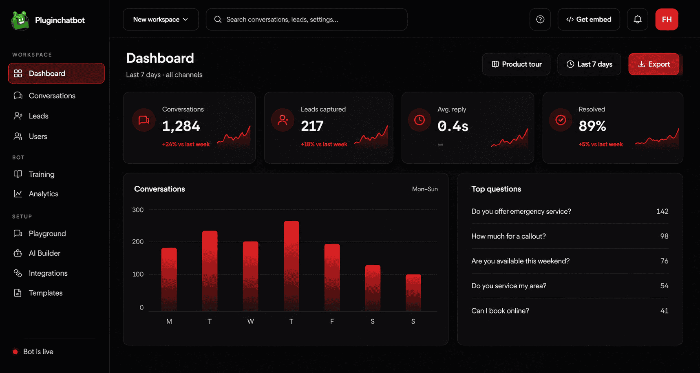
Task: Click the clock icon on Last 7 days
Action: pyautogui.click(x=570, y=64)
